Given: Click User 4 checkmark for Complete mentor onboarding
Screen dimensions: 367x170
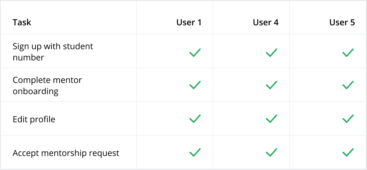Looking at the screenshot, I should (x=272, y=85).
